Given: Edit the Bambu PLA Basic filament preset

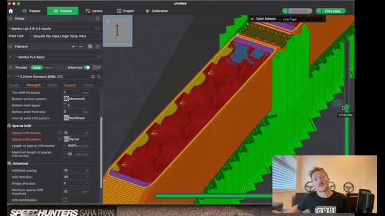Looking at the screenshot, I should (x=99, y=57).
